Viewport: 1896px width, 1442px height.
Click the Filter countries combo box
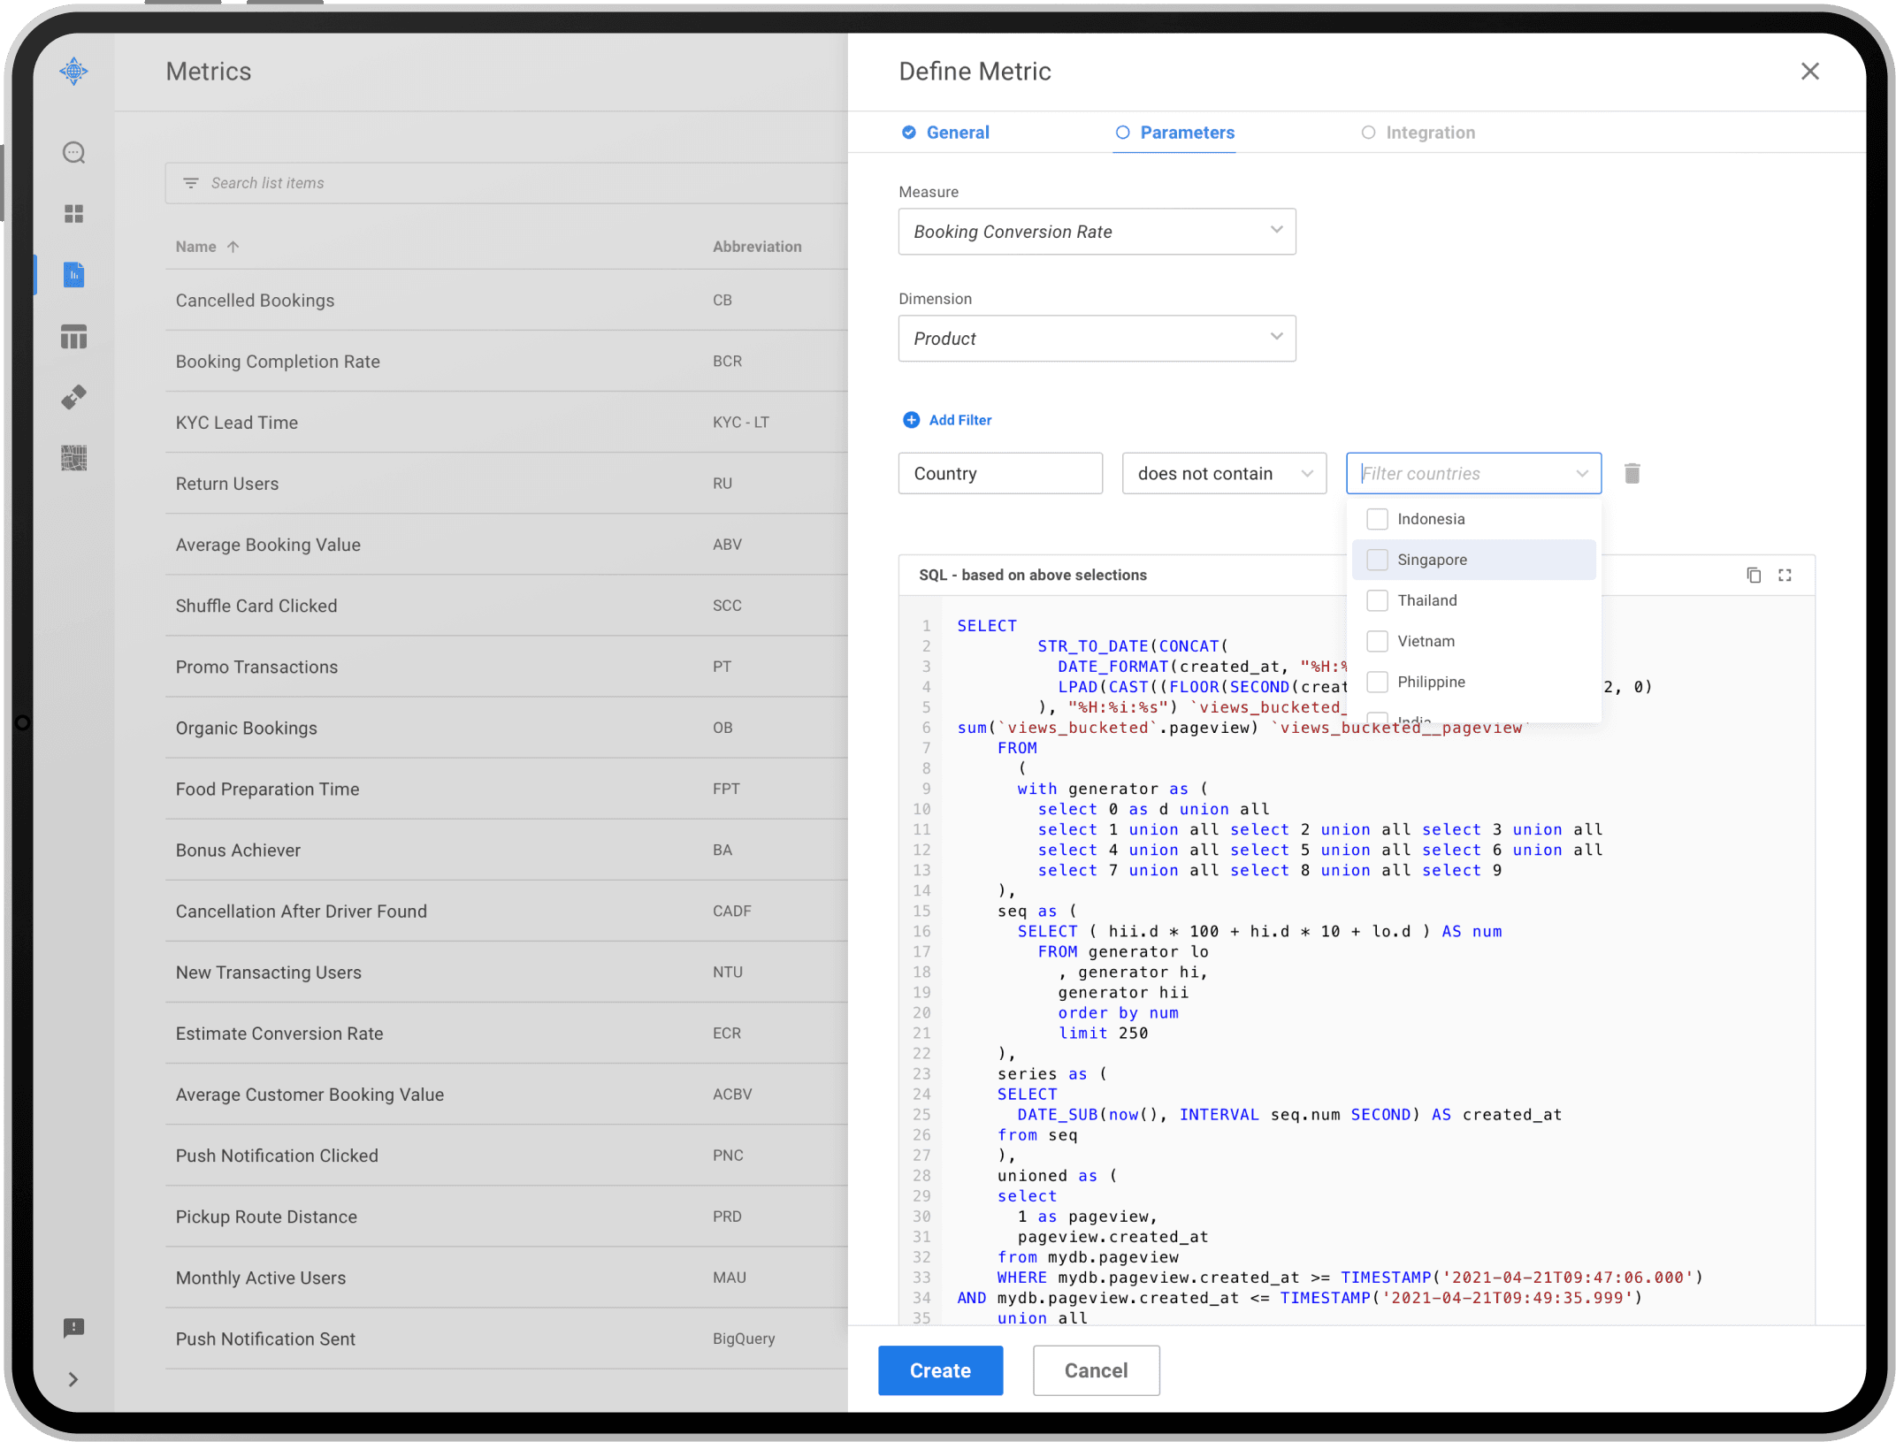[x=1473, y=474]
